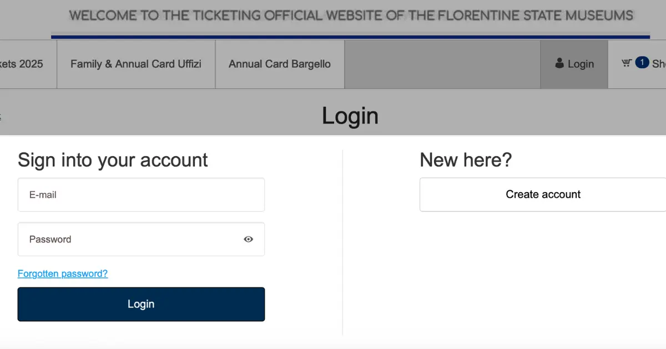Focus the E-mail input field
Image resolution: width=666 pixels, height=349 pixels.
pos(141,194)
